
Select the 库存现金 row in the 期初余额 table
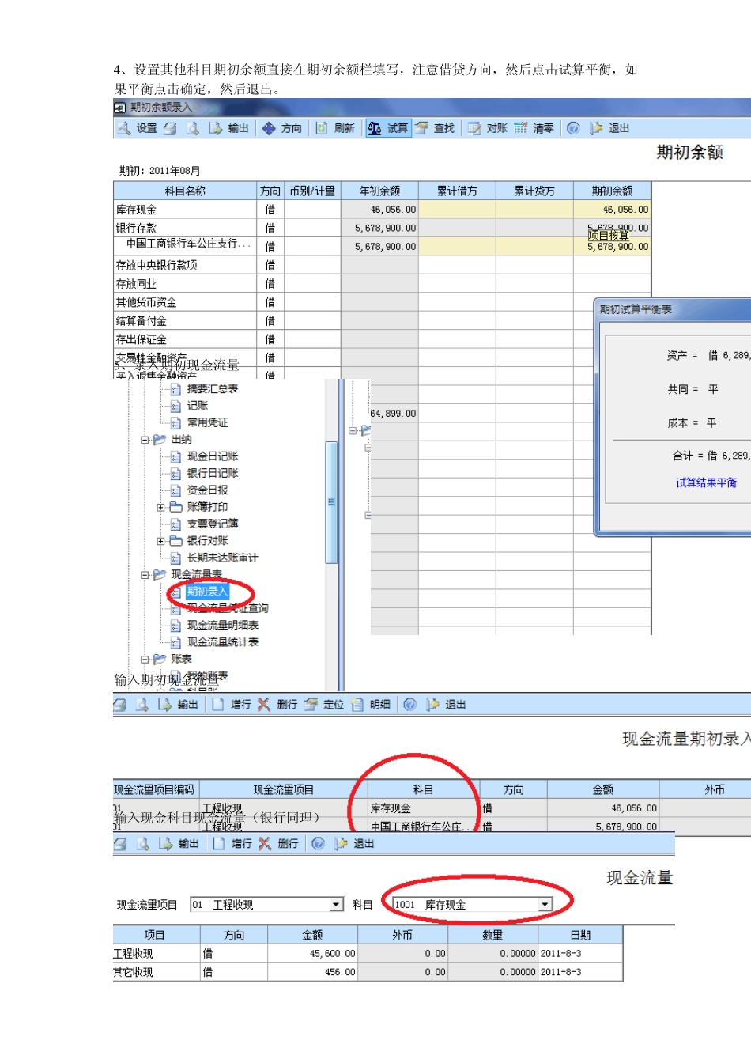[x=383, y=210]
